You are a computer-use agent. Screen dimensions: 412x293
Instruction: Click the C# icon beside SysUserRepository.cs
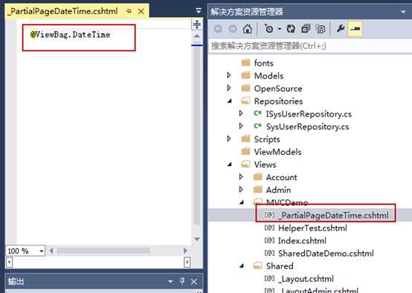click(x=257, y=126)
